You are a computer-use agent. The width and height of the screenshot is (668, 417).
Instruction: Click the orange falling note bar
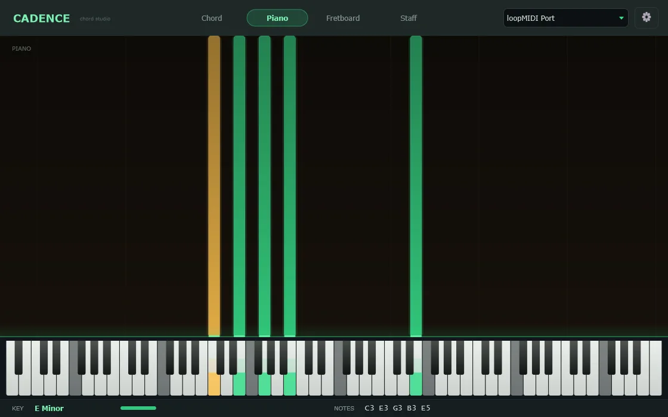pos(214,186)
